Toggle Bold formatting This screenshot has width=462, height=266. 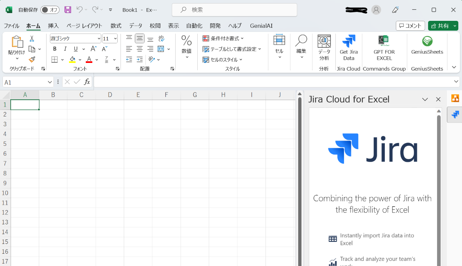tap(54, 49)
